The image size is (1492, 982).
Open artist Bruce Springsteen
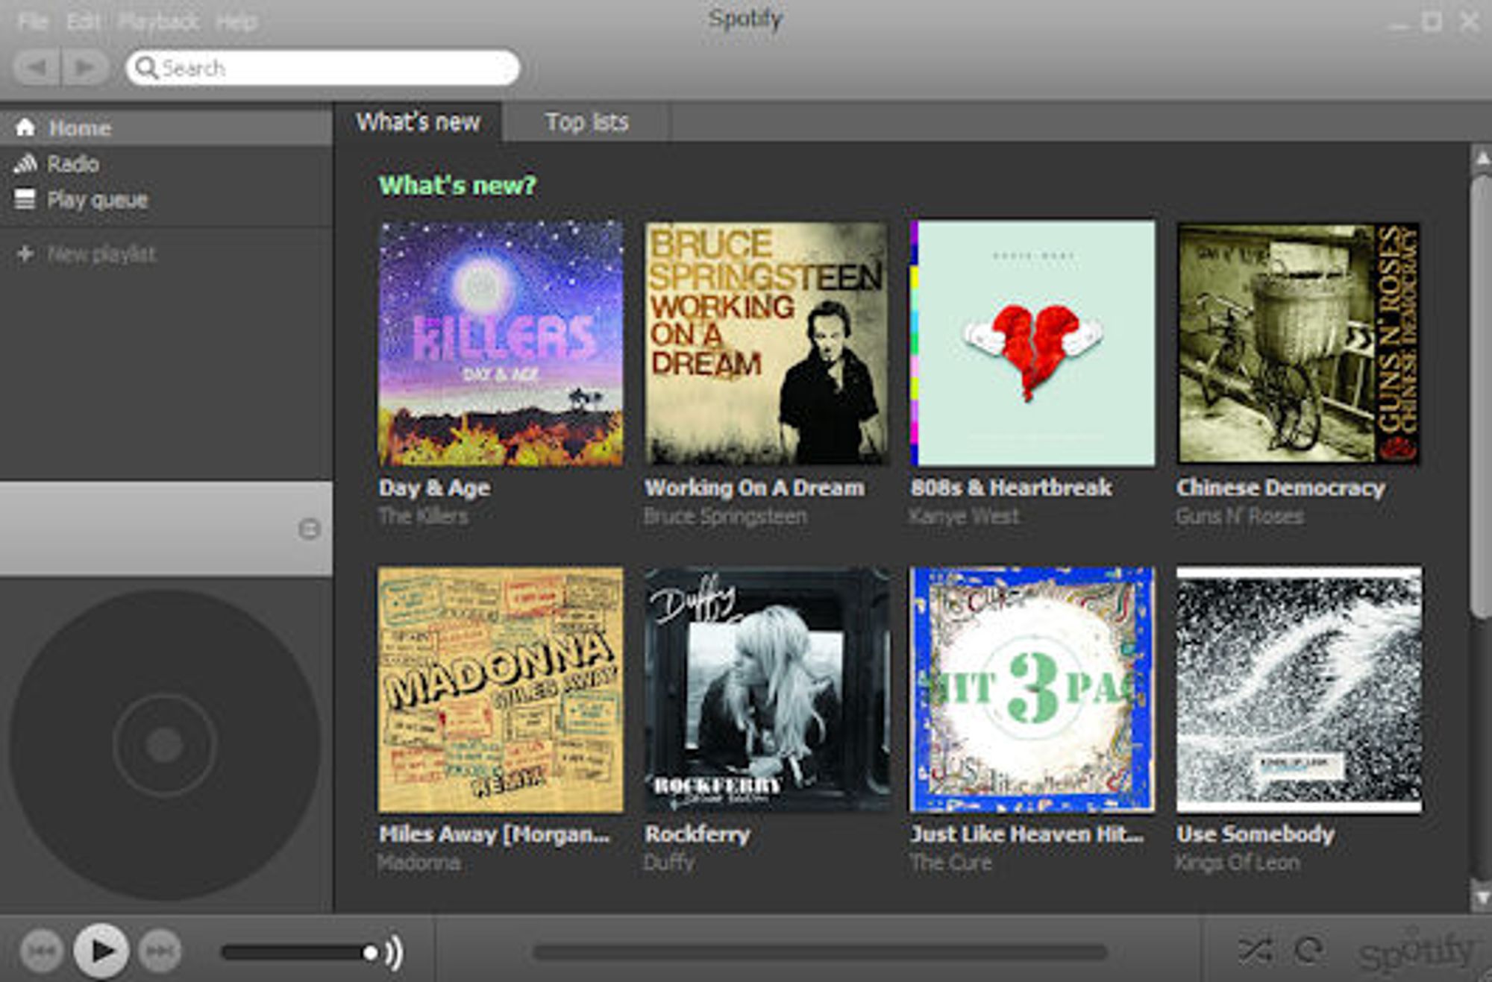tap(725, 516)
